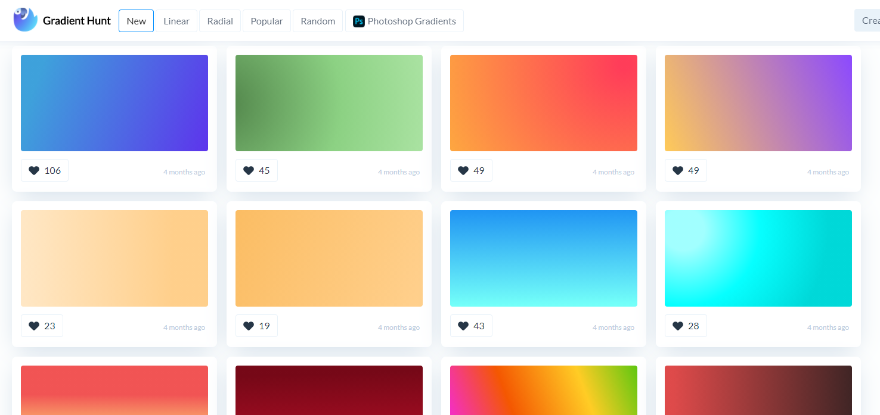Like the green gradient with 45 likes
This screenshot has height=415, width=880.
tap(256, 170)
